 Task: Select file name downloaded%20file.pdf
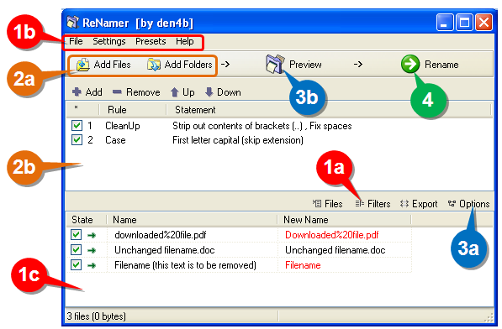pyautogui.click(x=160, y=235)
